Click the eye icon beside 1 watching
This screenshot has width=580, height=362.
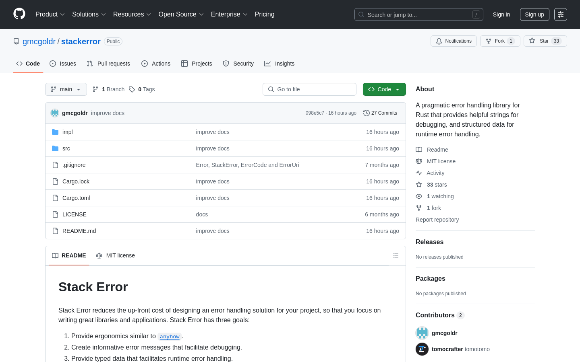tap(419, 196)
